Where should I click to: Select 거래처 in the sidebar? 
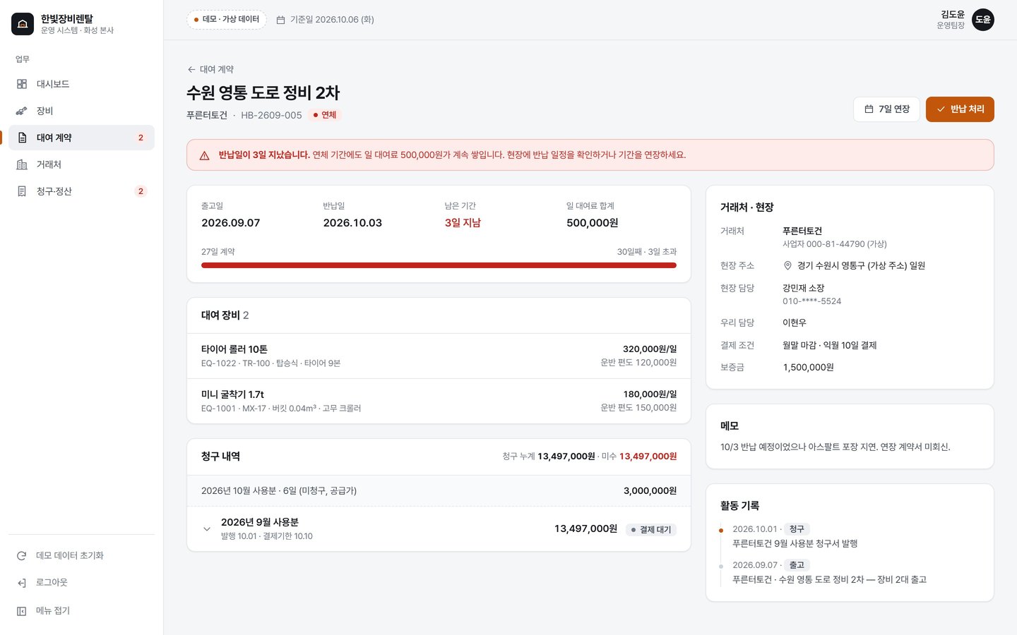[x=81, y=164]
